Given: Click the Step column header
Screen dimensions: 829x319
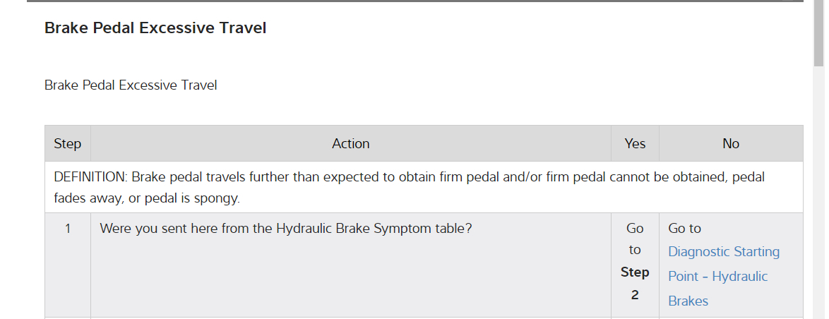Looking at the screenshot, I should coord(68,144).
